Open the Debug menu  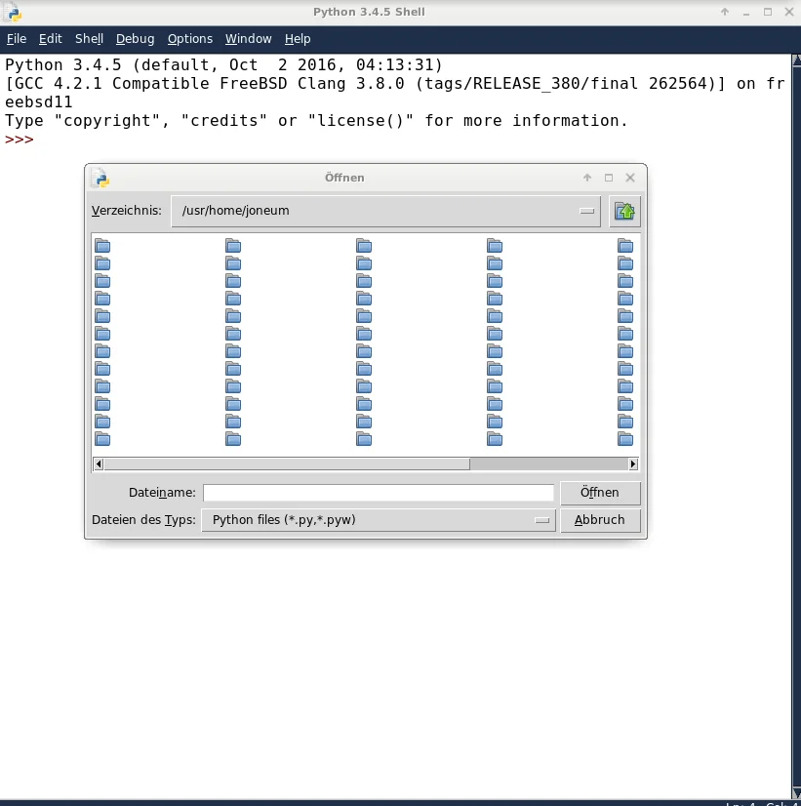135,39
